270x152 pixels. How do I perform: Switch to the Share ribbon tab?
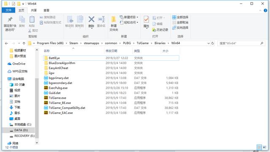click(x=34, y=10)
